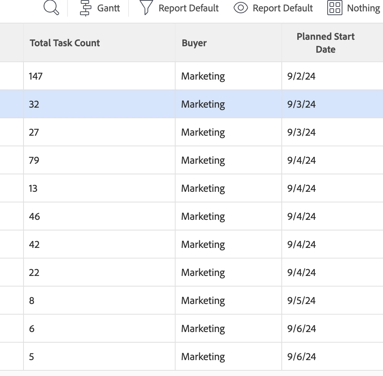This screenshot has height=376, width=383.
Task: Open the Nothing grouping dropdown
Action: pyautogui.click(x=363, y=8)
